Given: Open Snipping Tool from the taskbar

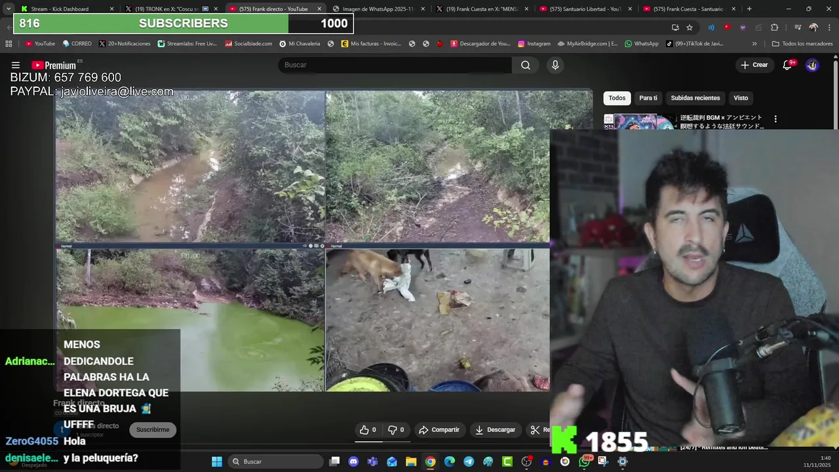Looking at the screenshot, I should pyautogui.click(x=603, y=462).
